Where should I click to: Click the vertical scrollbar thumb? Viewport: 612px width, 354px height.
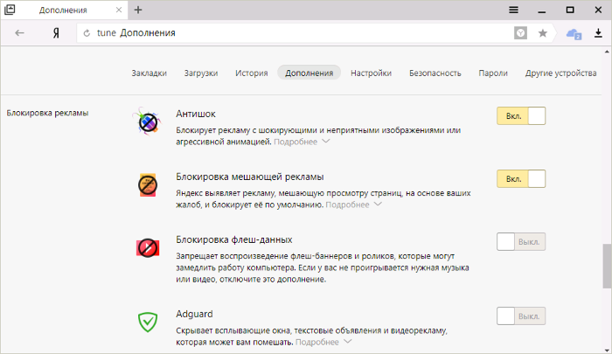[607, 267]
